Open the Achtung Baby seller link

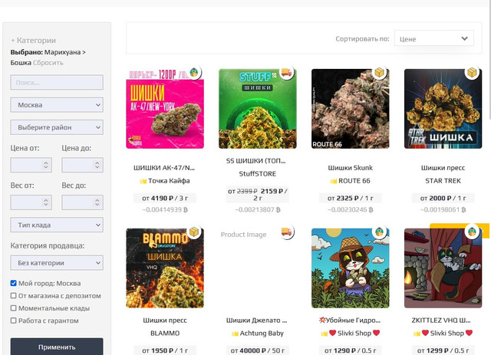coord(262,334)
